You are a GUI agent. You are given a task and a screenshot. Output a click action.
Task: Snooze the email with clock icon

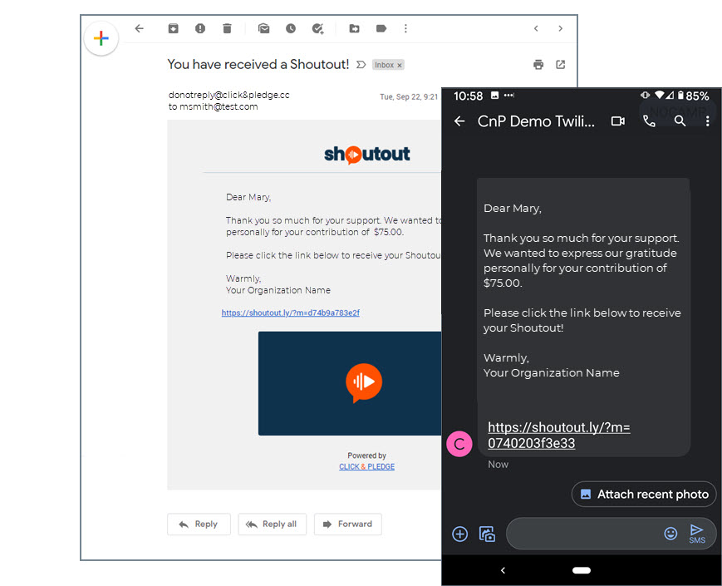(x=291, y=28)
